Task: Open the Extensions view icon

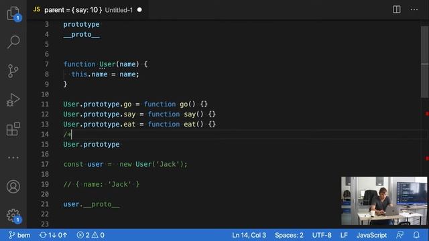Action: coord(13,129)
